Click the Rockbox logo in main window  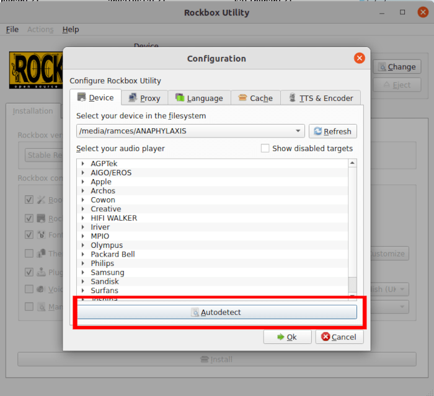[x=36, y=70]
